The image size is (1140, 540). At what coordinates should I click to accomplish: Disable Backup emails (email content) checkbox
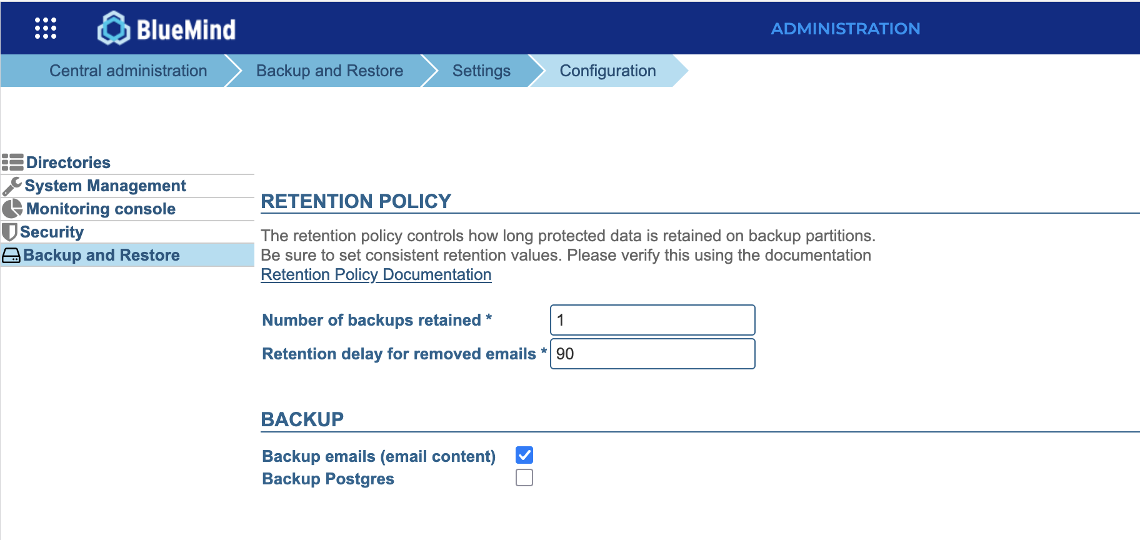pyautogui.click(x=524, y=455)
